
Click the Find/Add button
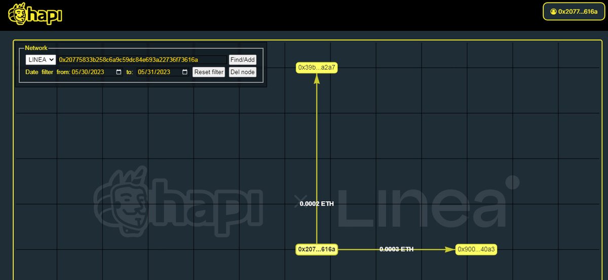coord(243,60)
